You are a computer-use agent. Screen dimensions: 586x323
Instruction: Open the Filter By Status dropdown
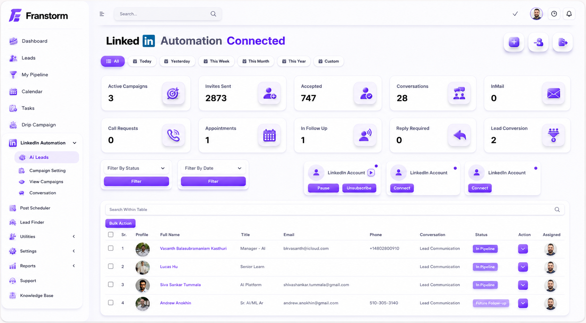coord(136,168)
